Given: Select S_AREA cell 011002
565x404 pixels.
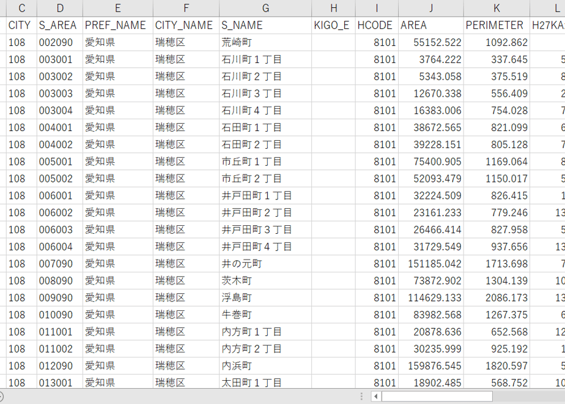Looking at the screenshot, I should [60, 349].
